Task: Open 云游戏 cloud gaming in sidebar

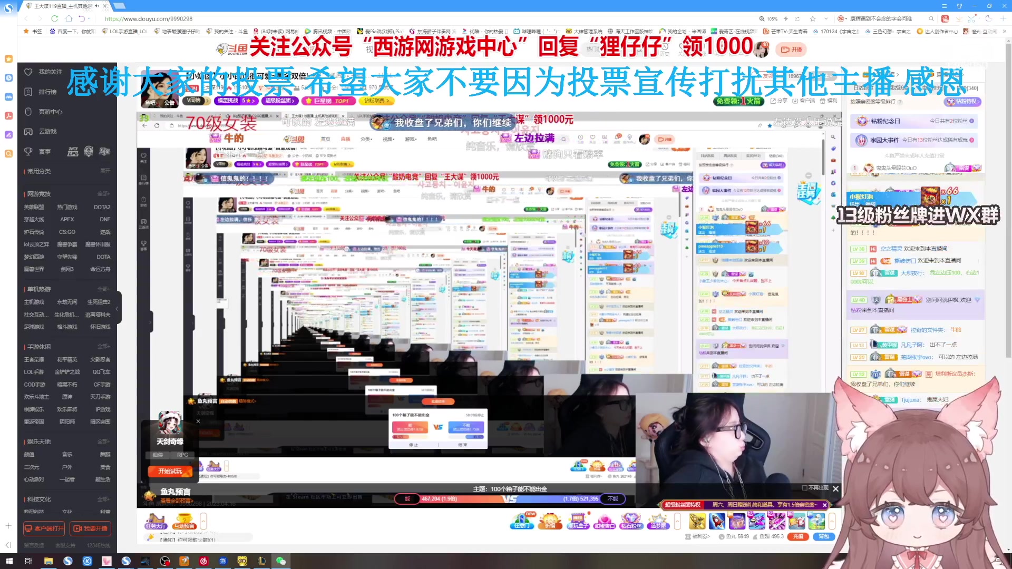Action: click(x=41, y=131)
